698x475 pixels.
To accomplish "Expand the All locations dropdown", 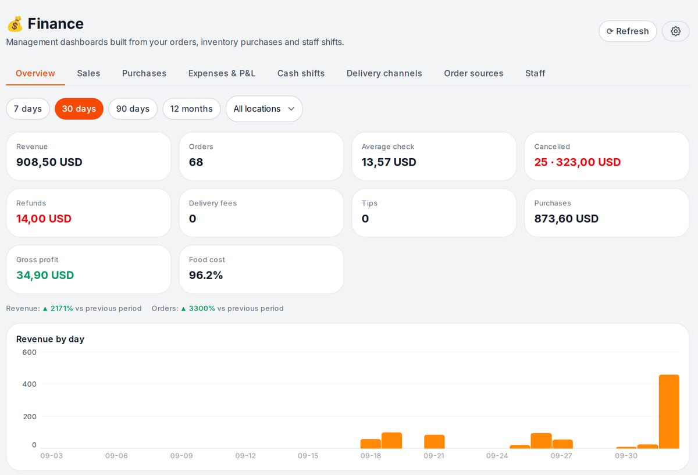I will pos(264,109).
